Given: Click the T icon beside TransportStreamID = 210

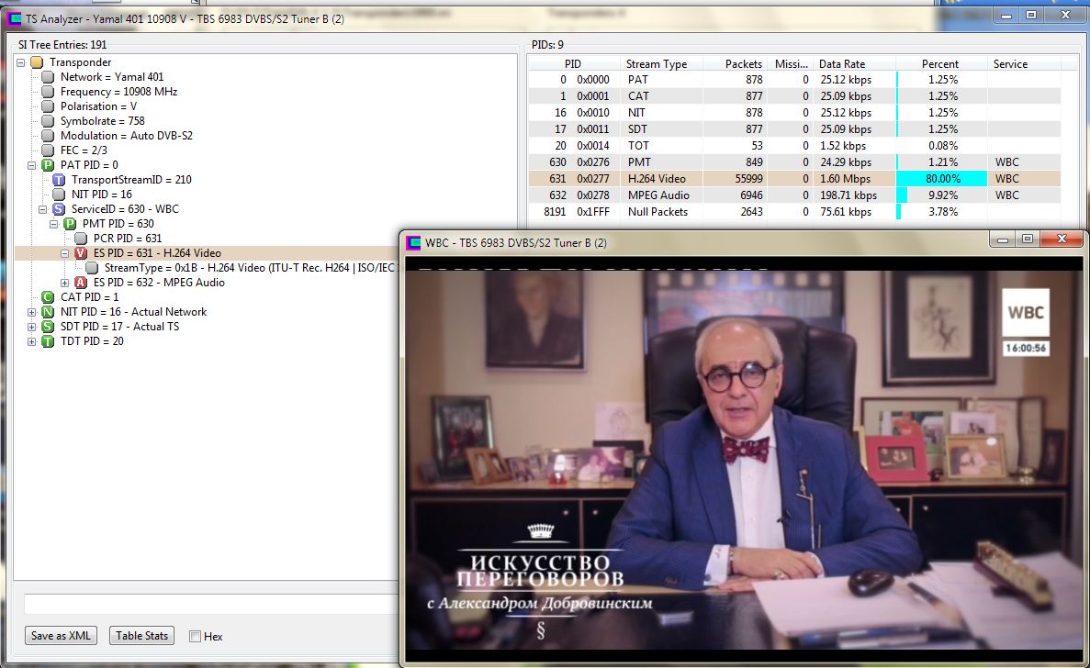Looking at the screenshot, I should (x=59, y=180).
